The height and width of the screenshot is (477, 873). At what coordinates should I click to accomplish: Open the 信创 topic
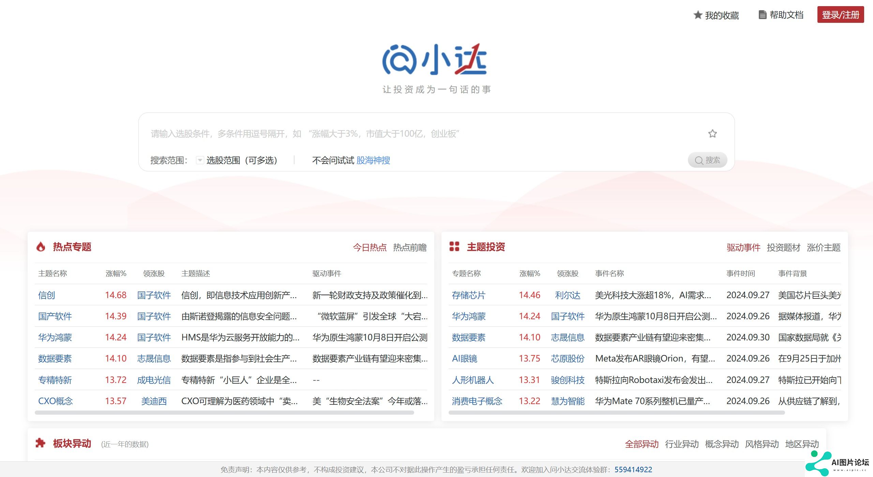coord(46,295)
